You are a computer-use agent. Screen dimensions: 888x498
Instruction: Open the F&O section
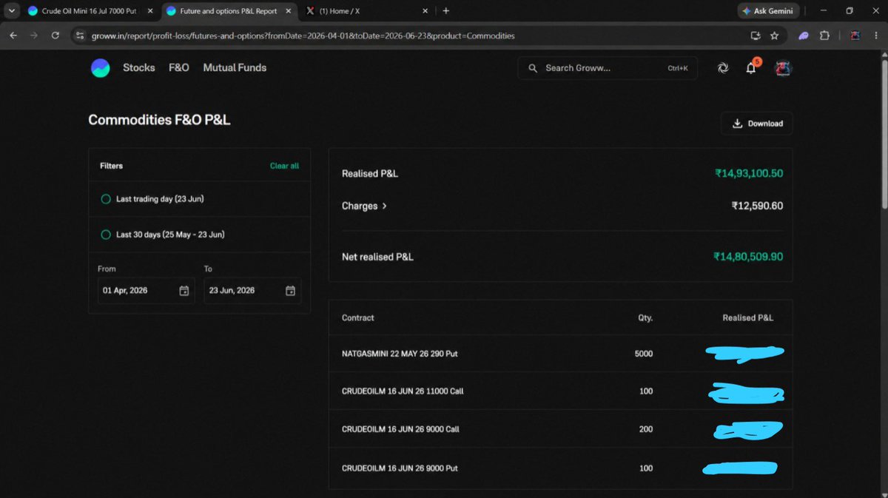point(179,67)
